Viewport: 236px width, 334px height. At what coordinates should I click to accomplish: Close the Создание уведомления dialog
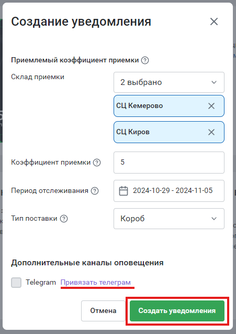[214, 21]
